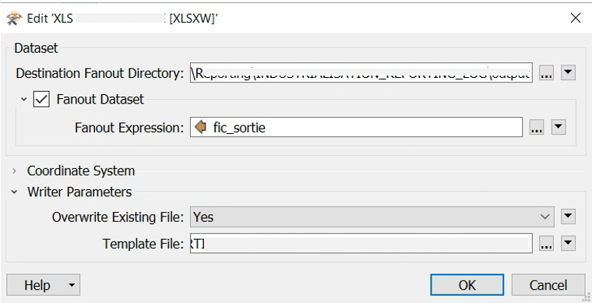Click the Help button
The image size is (592, 303).
click(x=37, y=285)
